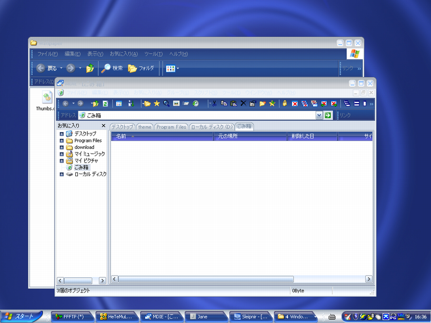
Task: Sort by 名前 column header
Action: pyautogui.click(x=162, y=136)
